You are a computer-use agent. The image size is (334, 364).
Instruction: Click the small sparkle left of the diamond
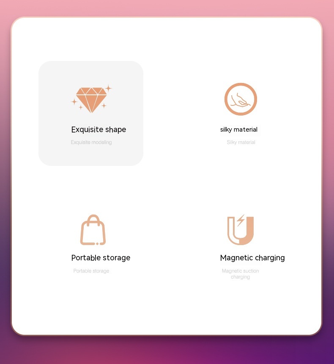pos(74,102)
